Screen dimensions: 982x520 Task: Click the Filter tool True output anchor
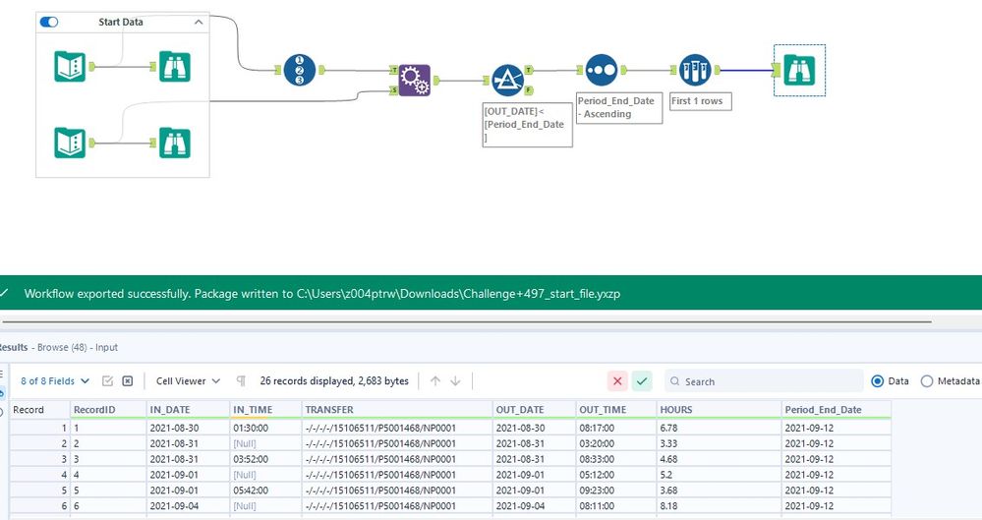tap(529, 70)
